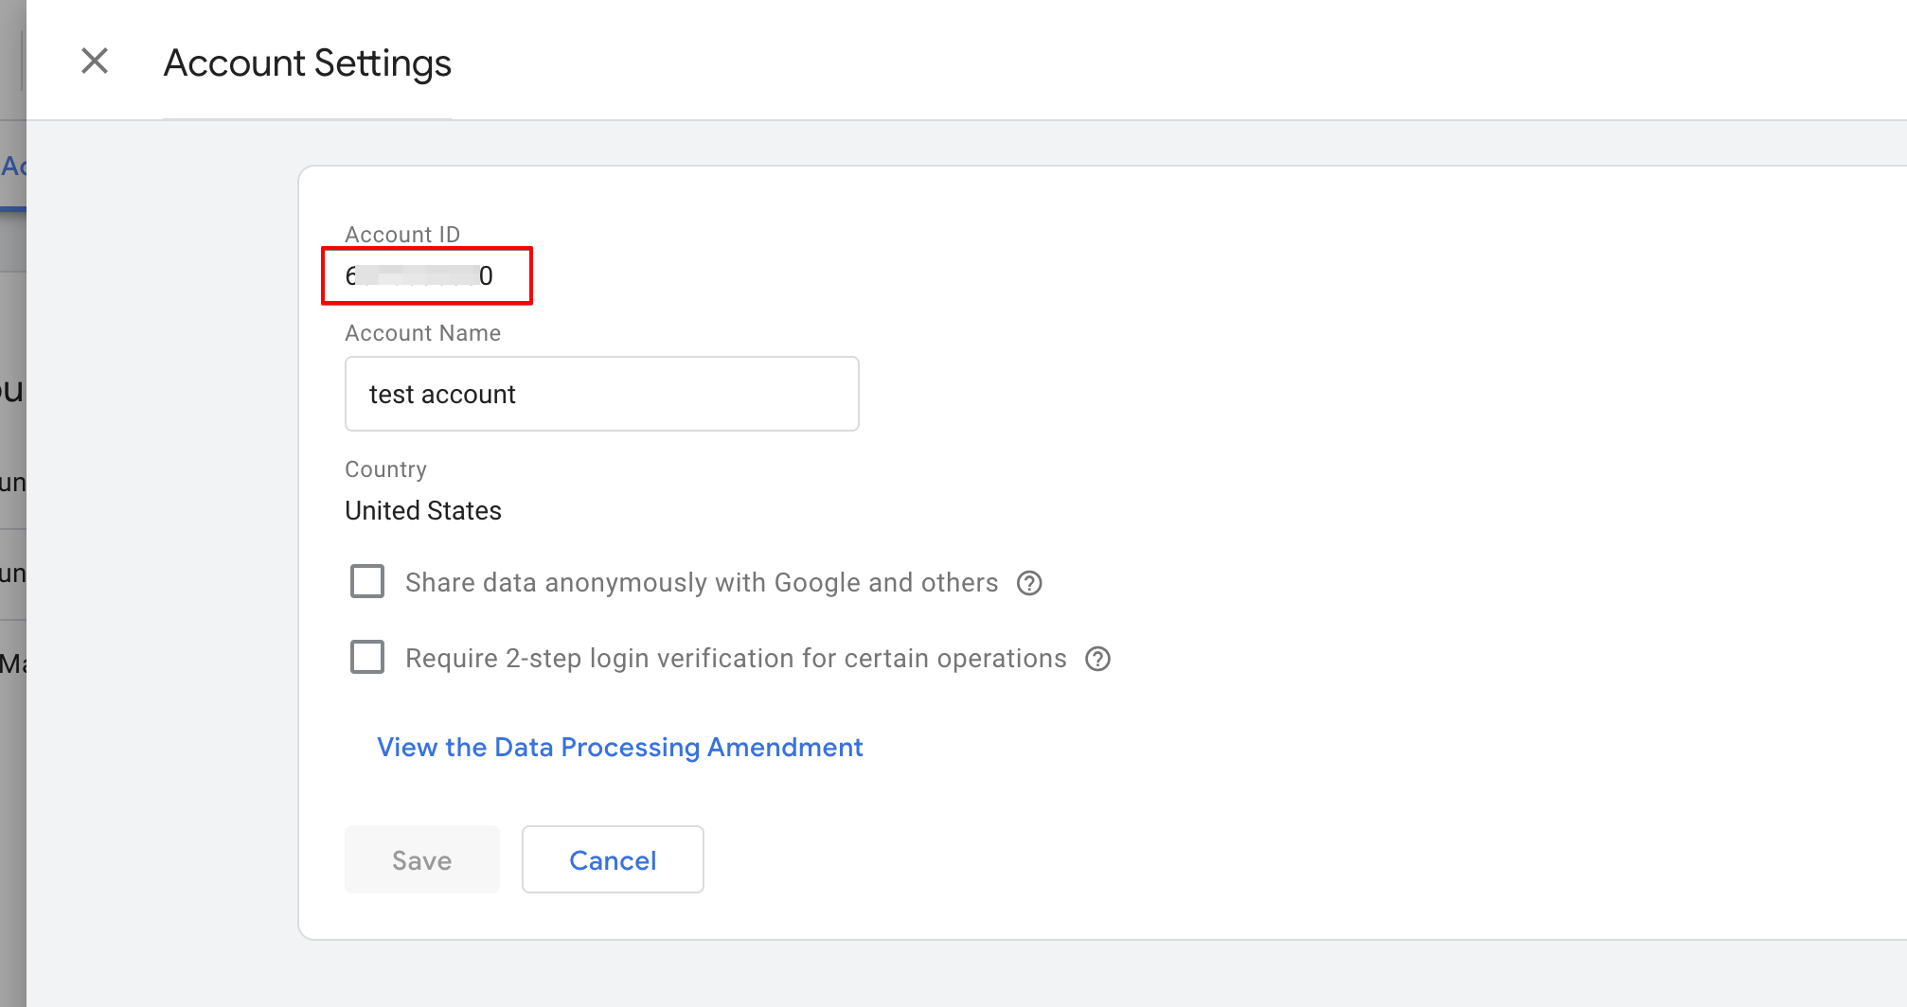Click the Account Settings heading
The image size is (1907, 1007).
pyautogui.click(x=307, y=63)
